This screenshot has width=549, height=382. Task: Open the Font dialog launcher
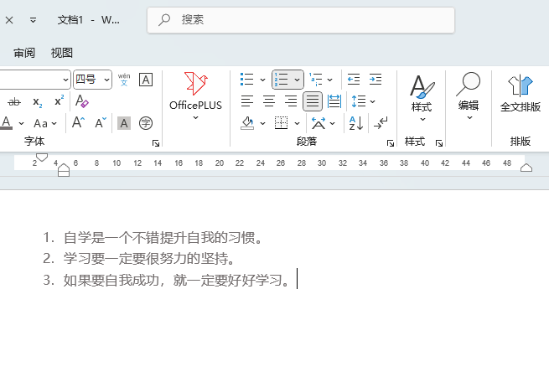tap(156, 143)
